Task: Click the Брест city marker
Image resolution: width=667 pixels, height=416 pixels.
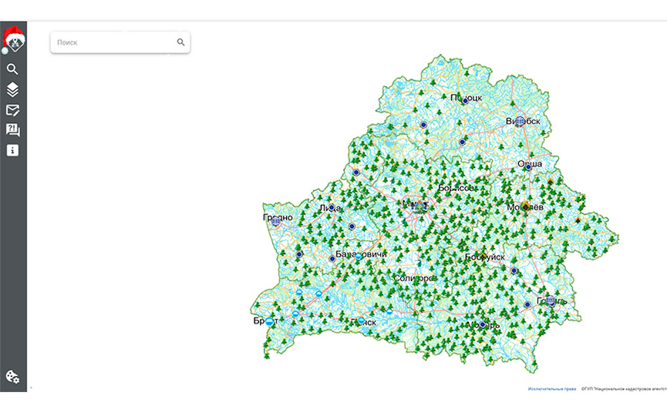Action: pos(269,322)
